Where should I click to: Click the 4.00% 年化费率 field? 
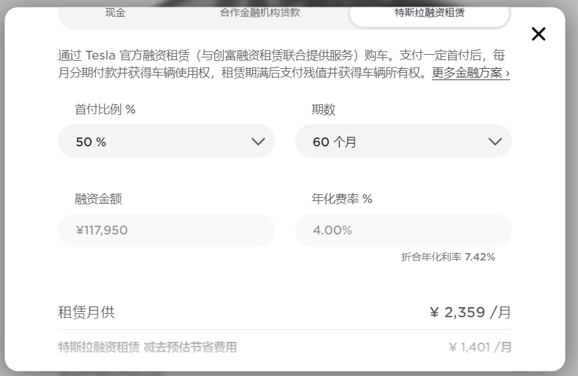point(403,230)
